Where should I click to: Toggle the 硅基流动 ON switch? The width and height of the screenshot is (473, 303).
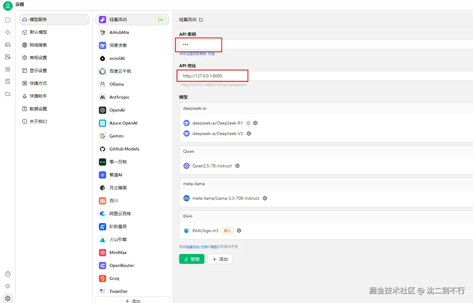pos(161,20)
